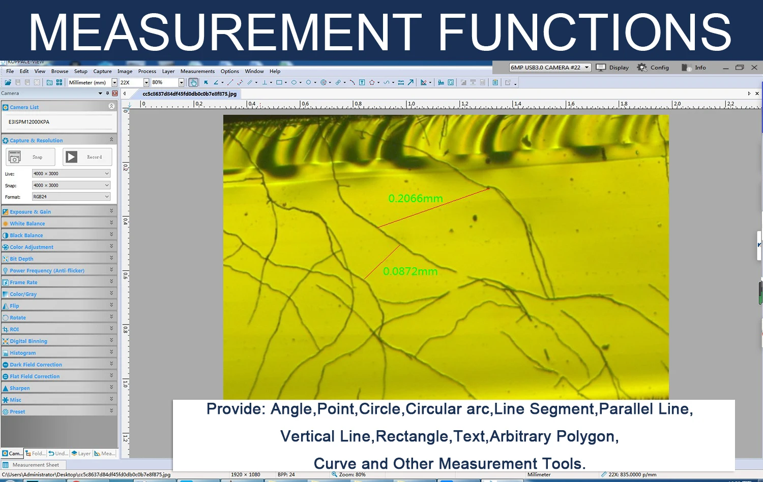Screen dimensions: 763x482
Task: Open the image browse thumbnail grid icon
Action: [59, 82]
